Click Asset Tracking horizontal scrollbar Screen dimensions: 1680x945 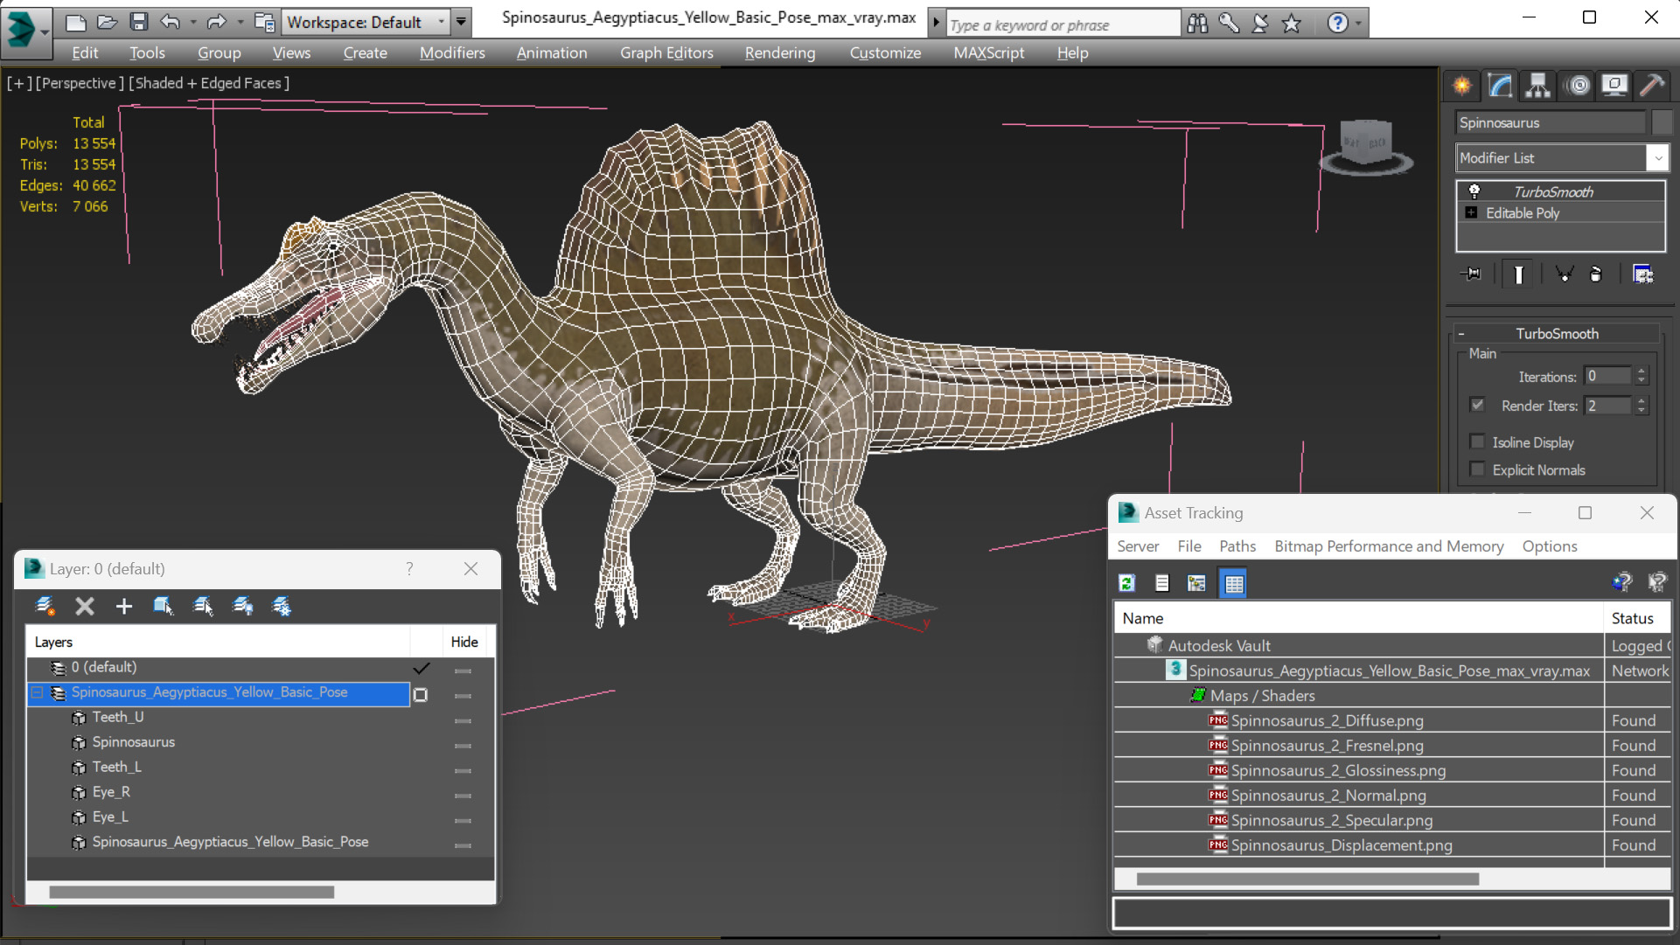(x=1307, y=879)
